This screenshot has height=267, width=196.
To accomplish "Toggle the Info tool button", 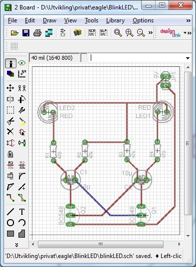I will click(11, 63).
